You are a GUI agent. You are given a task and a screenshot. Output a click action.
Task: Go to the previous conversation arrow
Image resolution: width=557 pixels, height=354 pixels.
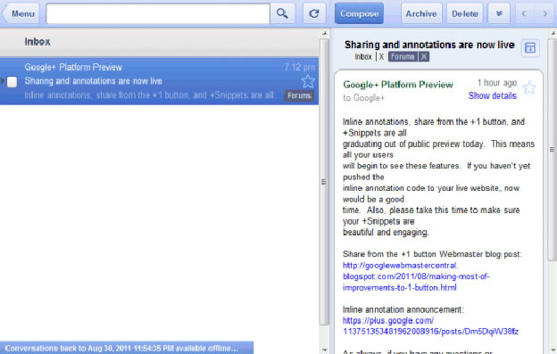[x=524, y=14]
